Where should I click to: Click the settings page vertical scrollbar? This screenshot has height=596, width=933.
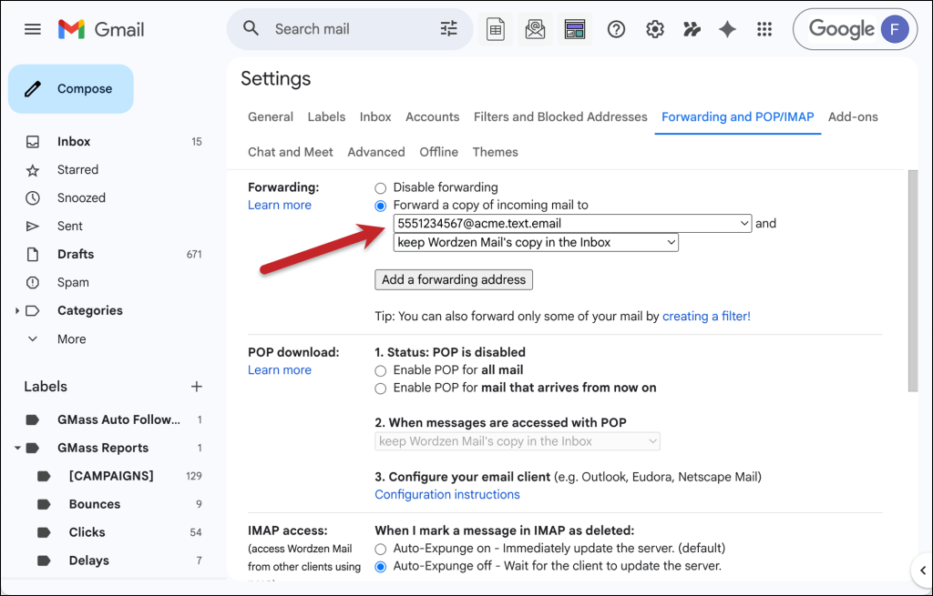point(912,282)
